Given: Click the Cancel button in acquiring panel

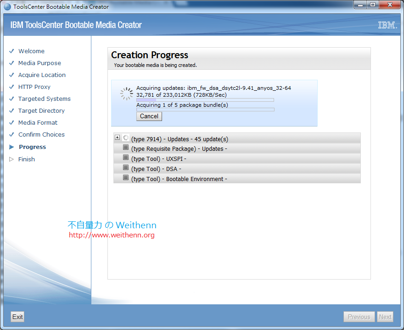Looking at the screenshot, I should tap(149, 116).
